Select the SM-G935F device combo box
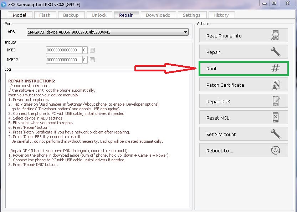The height and width of the screenshot is (212, 297). pos(108,32)
